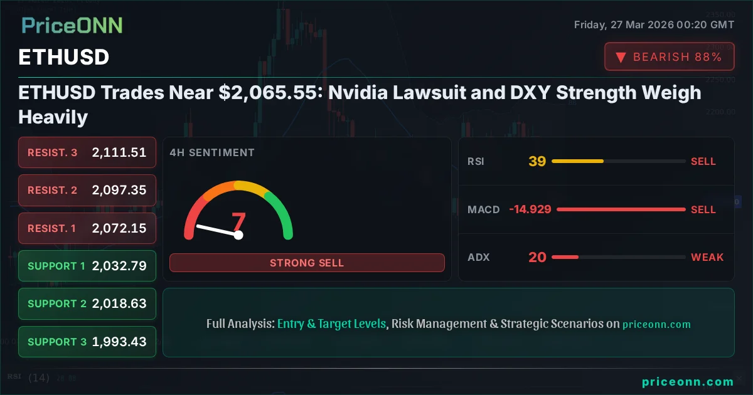The height and width of the screenshot is (395, 753).
Task: Expand the SUPPORT 1 level card
Action: coord(87,266)
